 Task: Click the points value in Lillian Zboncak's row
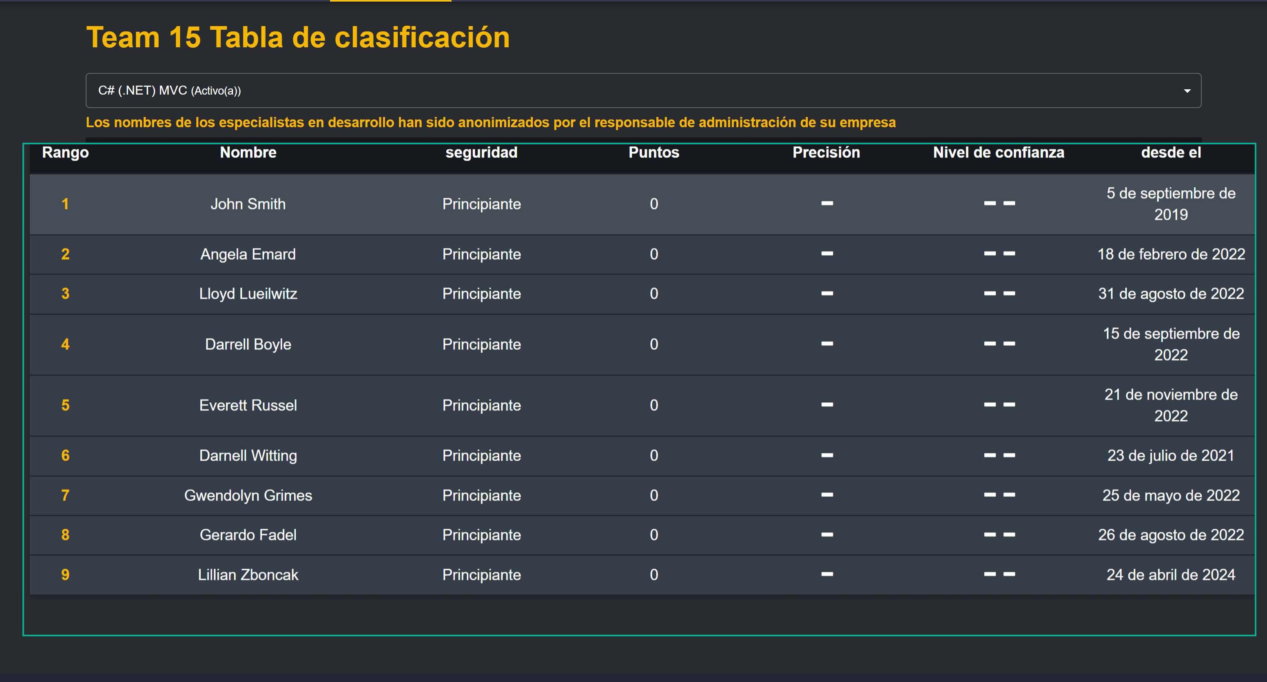pyautogui.click(x=653, y=575)
